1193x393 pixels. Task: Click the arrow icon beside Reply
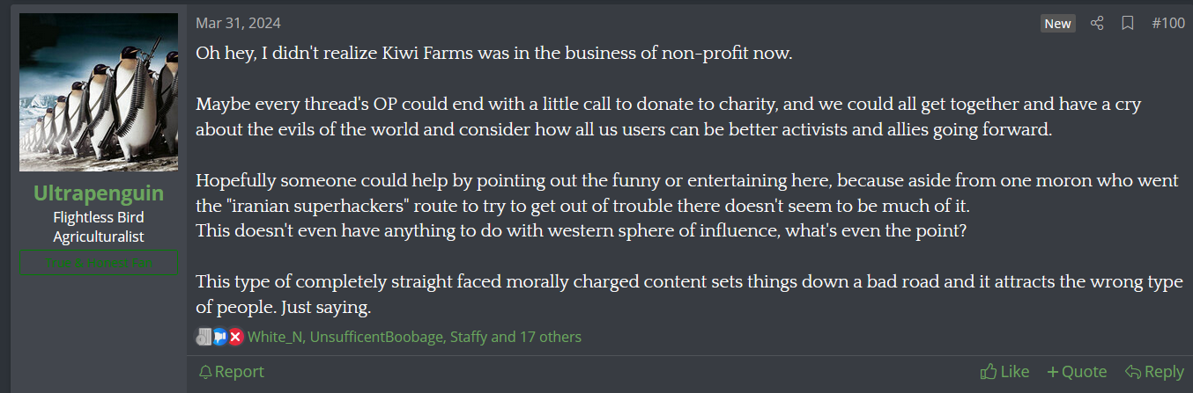click(x=1133, y=372)
